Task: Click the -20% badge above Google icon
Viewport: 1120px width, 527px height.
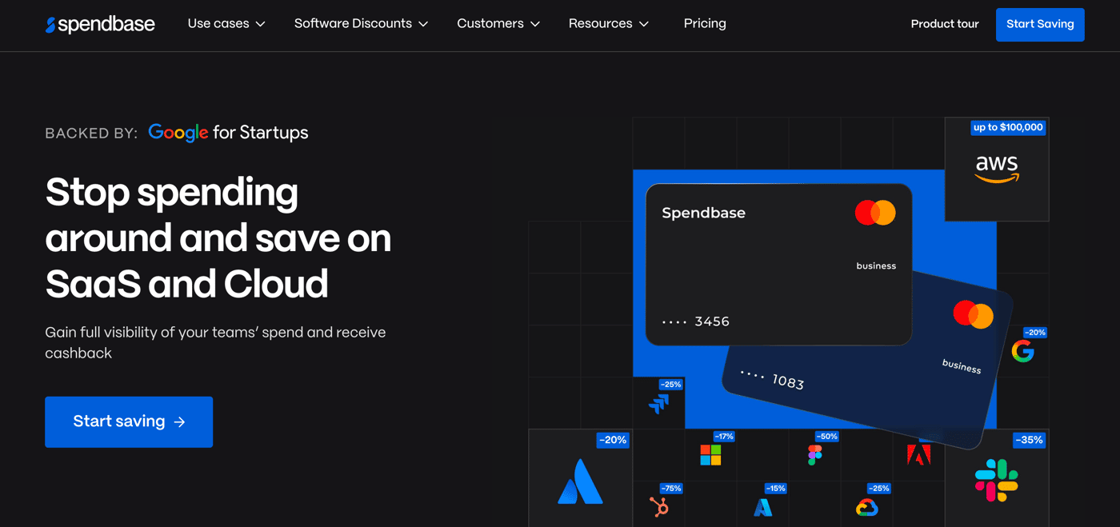Action: pyautogui.click(x=1035, y=333)
